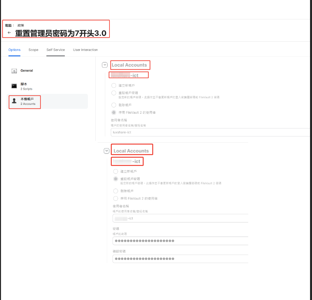Choose 刪除帳戶 in the second Local Accounts section
The image size is (312, 300).
pos(115,191)
